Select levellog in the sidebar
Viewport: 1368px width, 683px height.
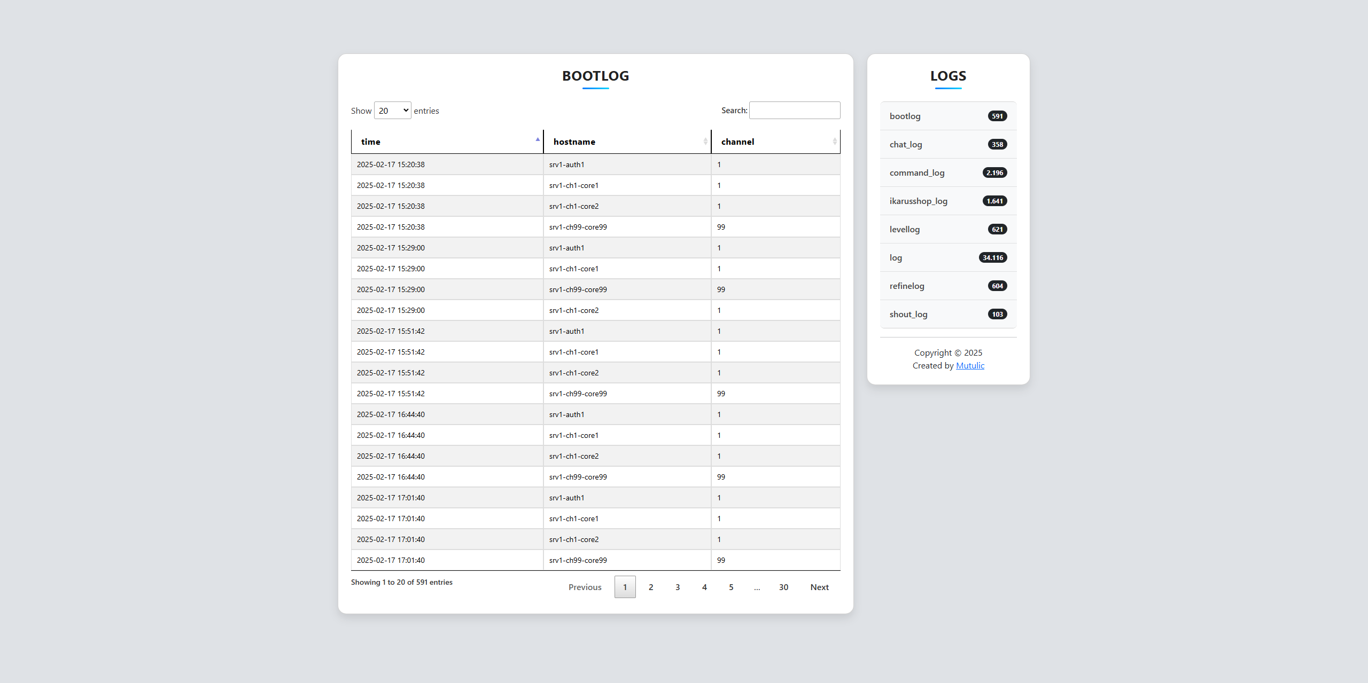coord(905,230)
